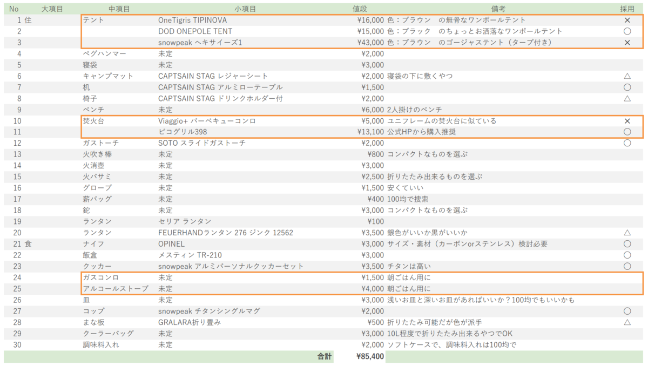648x366 pixels.
Task: Select SOTO スライドガストーチ cell
Action: pyautogui.click(x=202, y=143)
